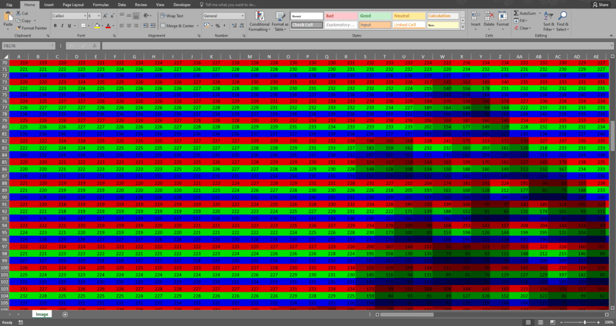Image resolution: width=616 pixels, height=326 pixels.
Task: Toggle Italic formatting
Action: 63,26
